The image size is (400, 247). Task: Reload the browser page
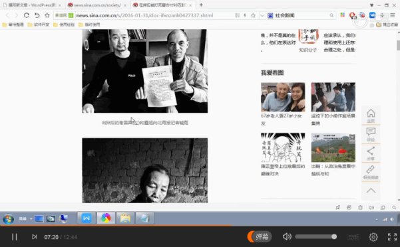(x=26, y=15)
